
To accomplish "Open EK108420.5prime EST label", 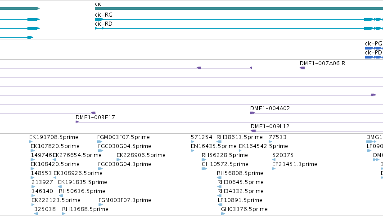I will 55,164.
